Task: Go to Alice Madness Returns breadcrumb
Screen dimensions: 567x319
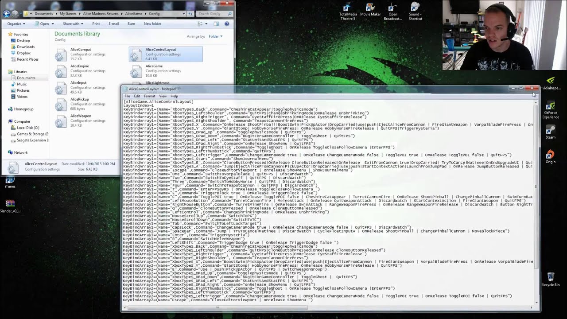Action: (101, 14)
